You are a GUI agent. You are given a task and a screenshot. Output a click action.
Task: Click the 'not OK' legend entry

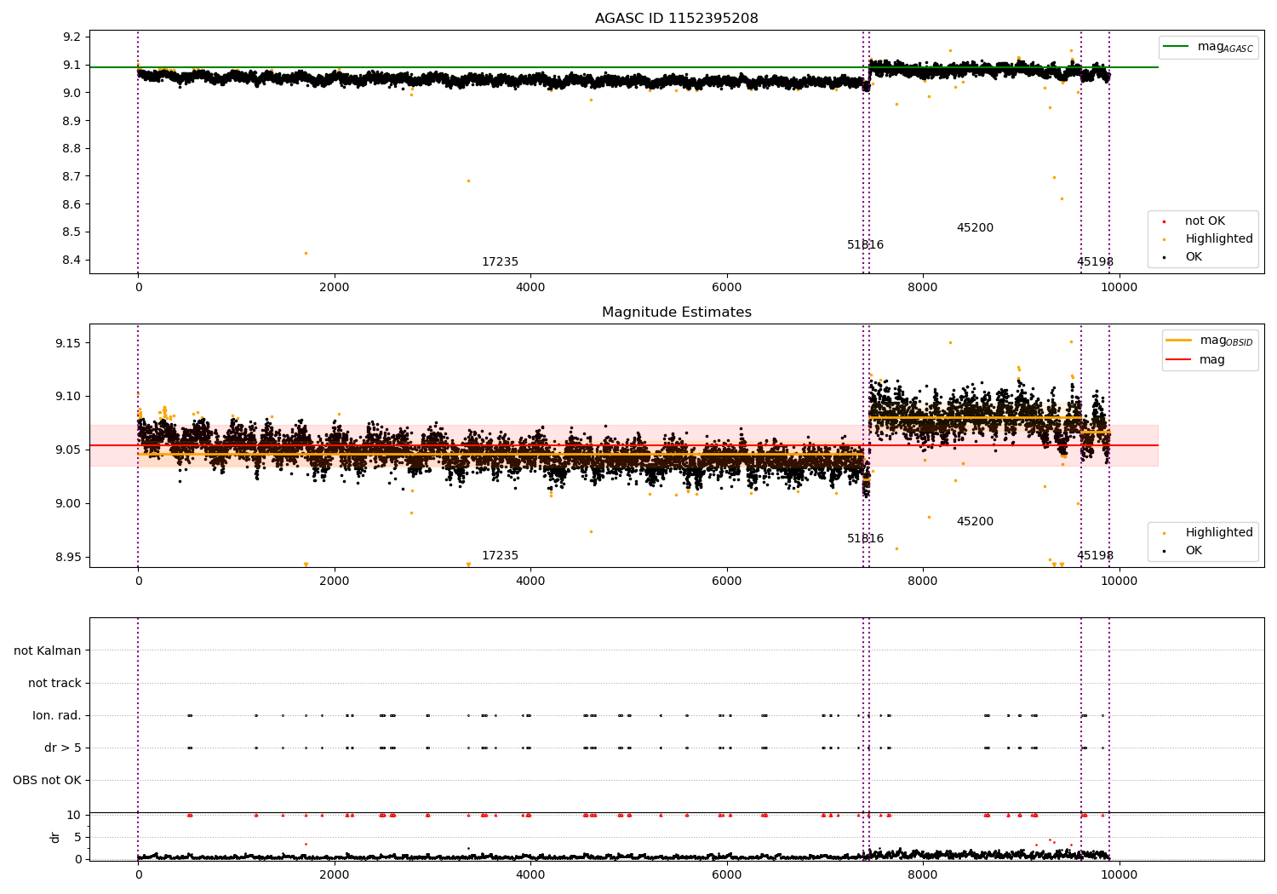(x=1205, y=221)
